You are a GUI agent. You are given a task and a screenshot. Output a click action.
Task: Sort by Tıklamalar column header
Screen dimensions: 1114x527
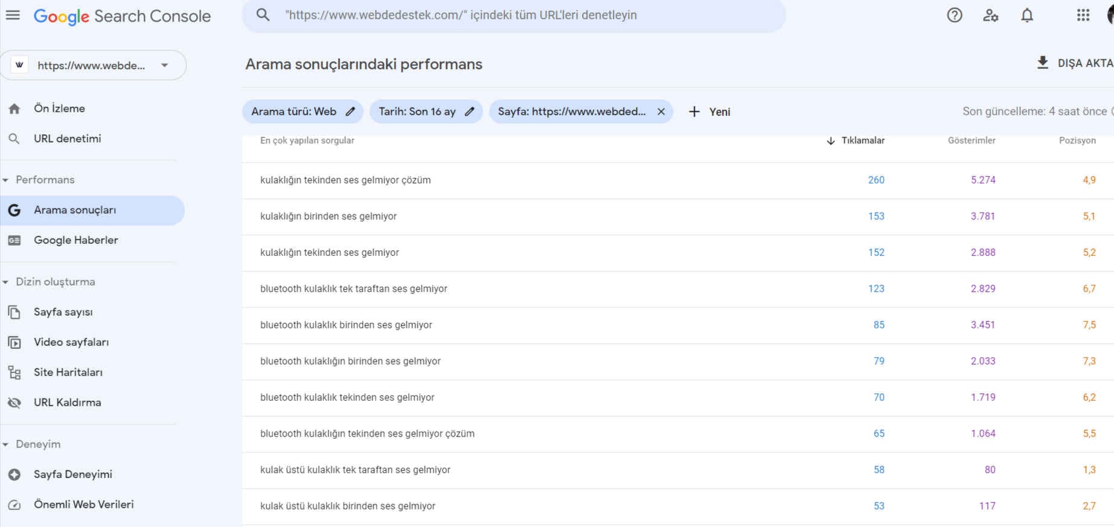pos(863,141)
